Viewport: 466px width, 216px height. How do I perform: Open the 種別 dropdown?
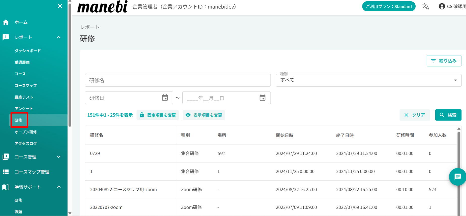368,80
